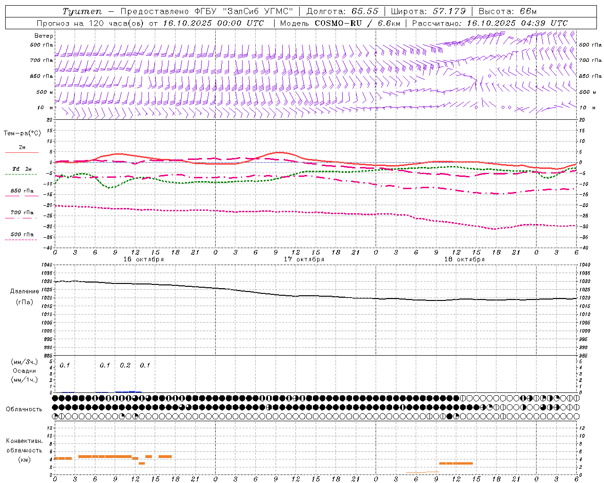Screen dimensions: 604x483
Task: Click the "(мм/3ч.)" precipitation unit label
Action: (24, 362)
